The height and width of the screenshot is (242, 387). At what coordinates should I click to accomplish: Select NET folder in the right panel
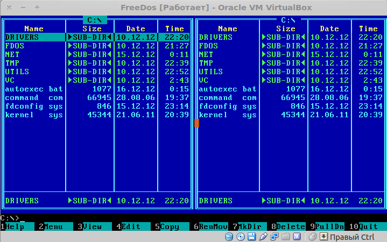pyautogui.click(x=291, y=54)
